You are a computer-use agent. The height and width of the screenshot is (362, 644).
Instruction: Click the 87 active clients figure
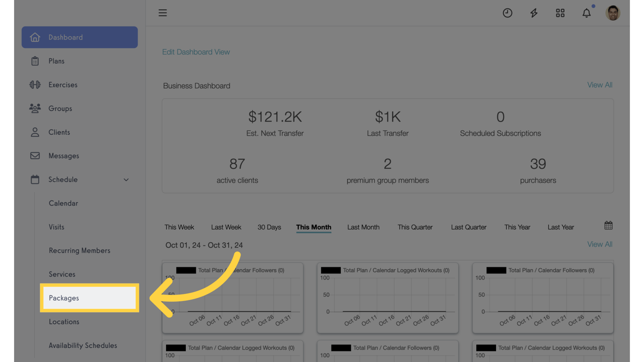[237, 164]
